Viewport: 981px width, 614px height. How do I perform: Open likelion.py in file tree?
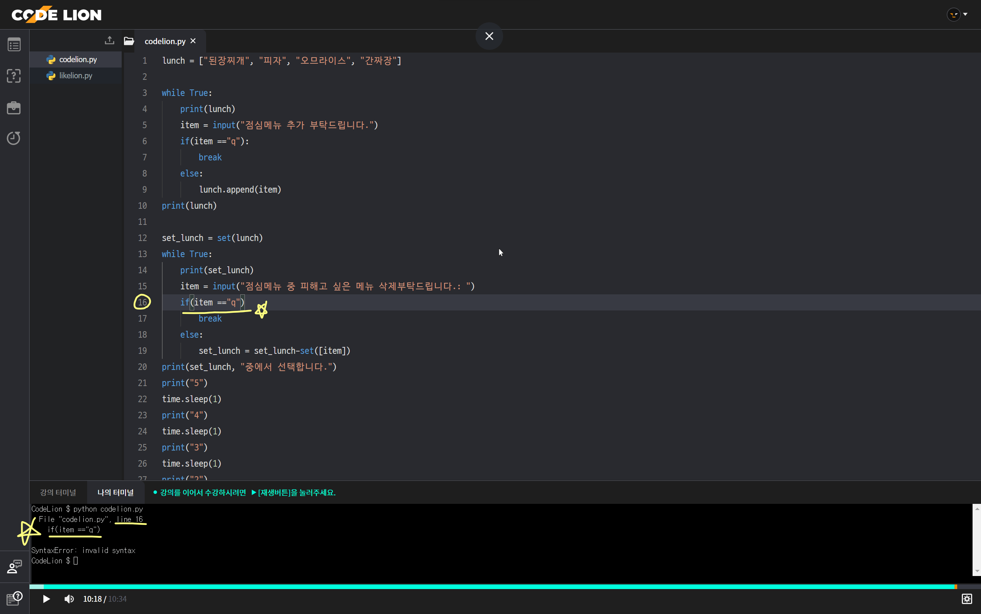point(76,76)
